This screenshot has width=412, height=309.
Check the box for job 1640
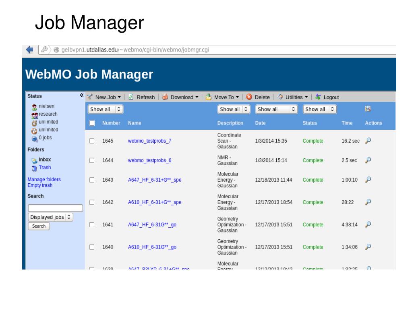pos(92,247)
